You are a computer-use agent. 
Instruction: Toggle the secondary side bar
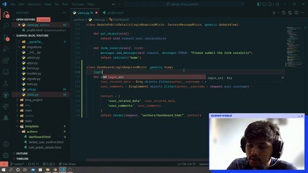click(x=270, y=4)
